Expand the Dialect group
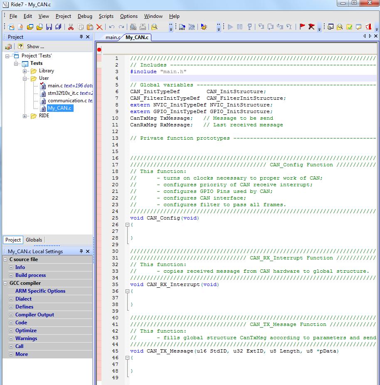Image resolution: width=380 pixels, height=385 pixels. coord(11,299)
